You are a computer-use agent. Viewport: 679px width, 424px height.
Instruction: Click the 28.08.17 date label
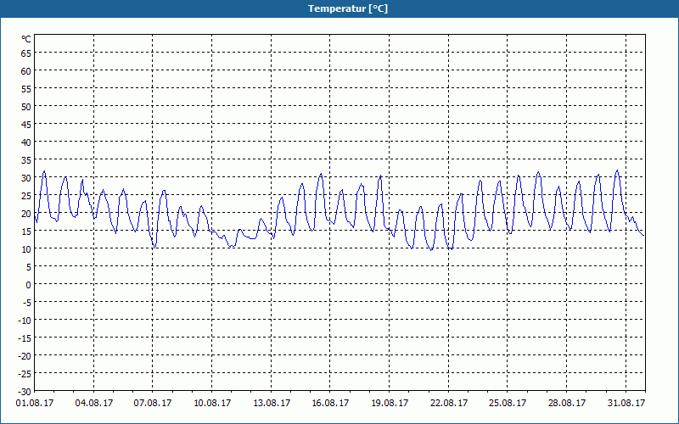567,404
